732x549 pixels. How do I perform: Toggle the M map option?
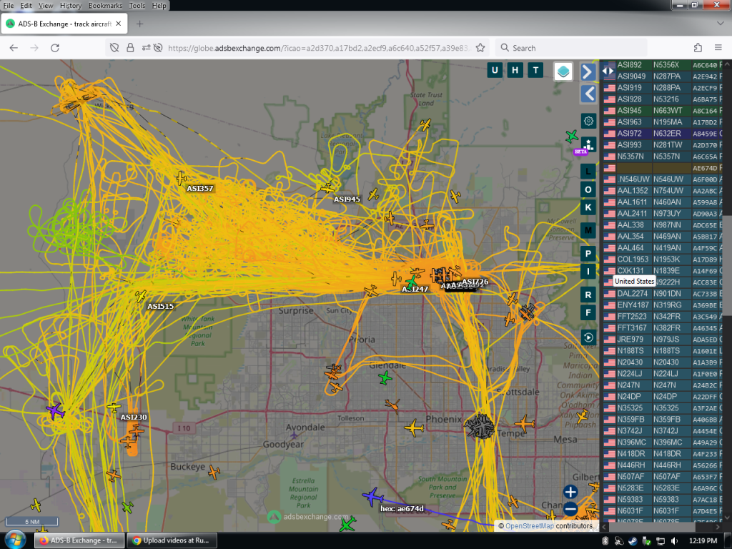pos(588,230)
